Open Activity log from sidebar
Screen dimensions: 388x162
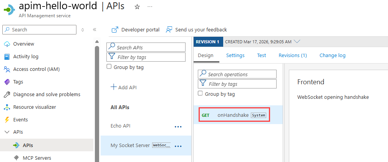pyautogui.click(x=26, y=57)
